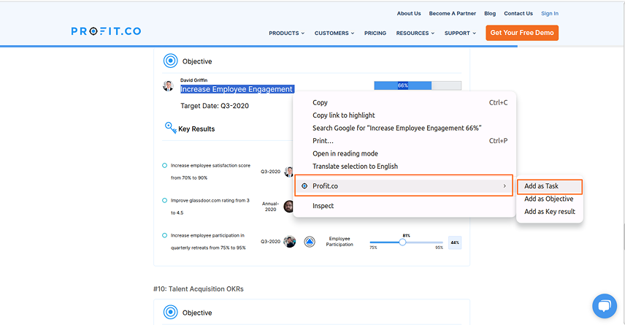Image resolution: width=625 pixels, height=325 pixels.
Task: Open the Pricing page link
Action: pos(375,33)
